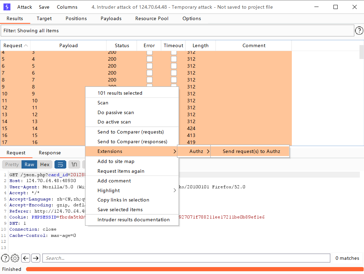Go to next search match arrow
The height and width of the screenshot is (274, 364).
pos(36,258)
